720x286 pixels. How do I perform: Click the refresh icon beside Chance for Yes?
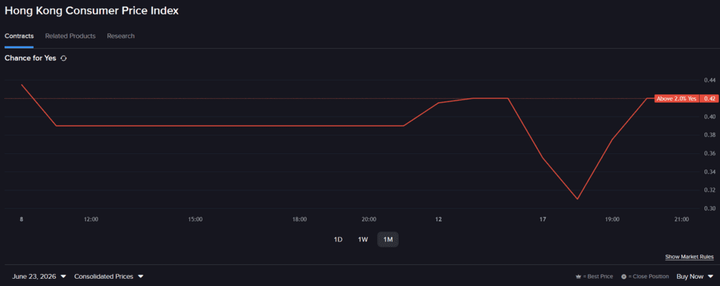64,58
